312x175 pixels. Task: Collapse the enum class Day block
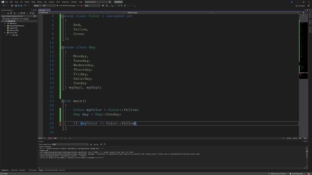(63, 48)
